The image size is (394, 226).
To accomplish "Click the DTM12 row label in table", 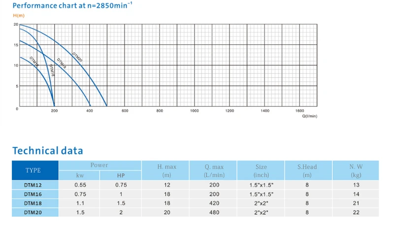I will pos(33,185).
